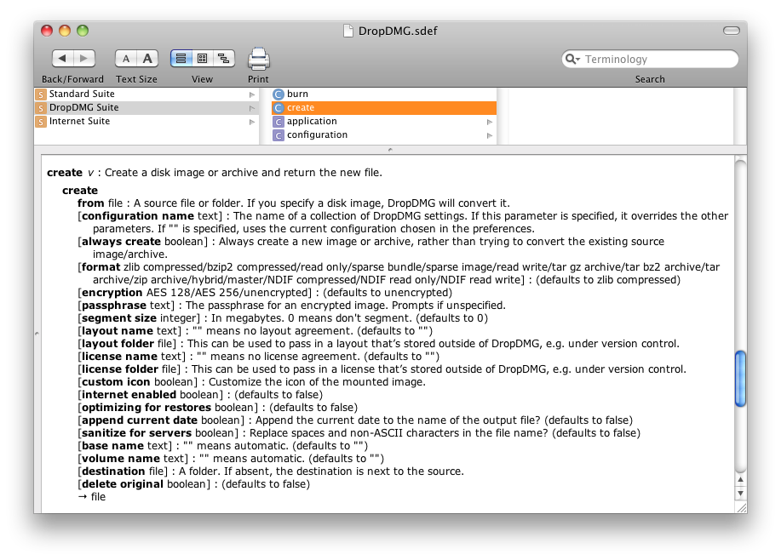Click the bold 'destination' parameter
Viewport: 781px width, 560px height.
coord(113,471)
